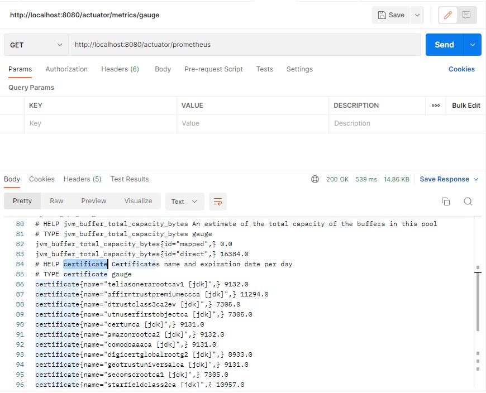
Task: Click the affirmtrustpremiumeccca certificate line
Action: pos(151,294)
